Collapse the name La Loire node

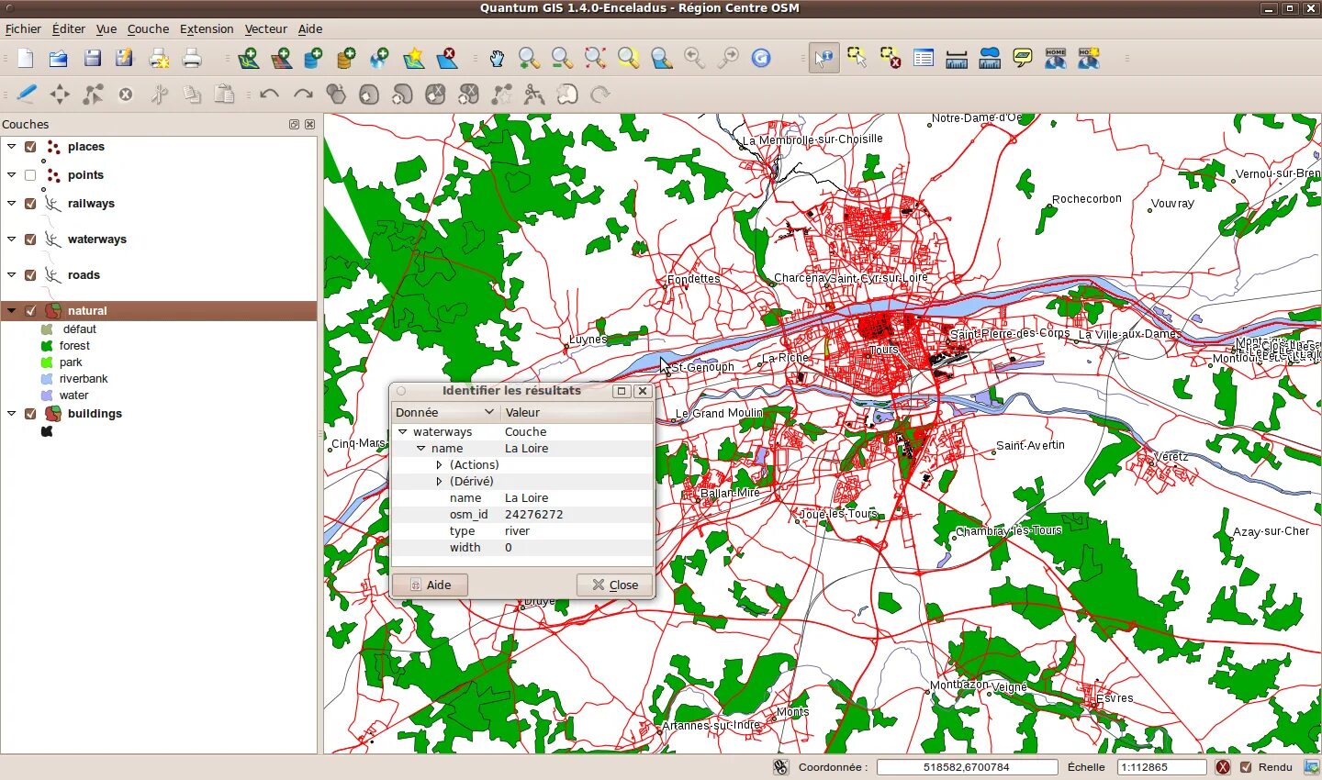[420, 449]
